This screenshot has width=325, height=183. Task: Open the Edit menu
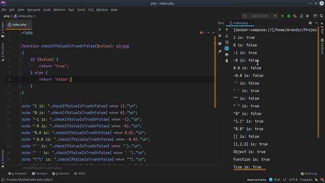[x=12, y=10]
